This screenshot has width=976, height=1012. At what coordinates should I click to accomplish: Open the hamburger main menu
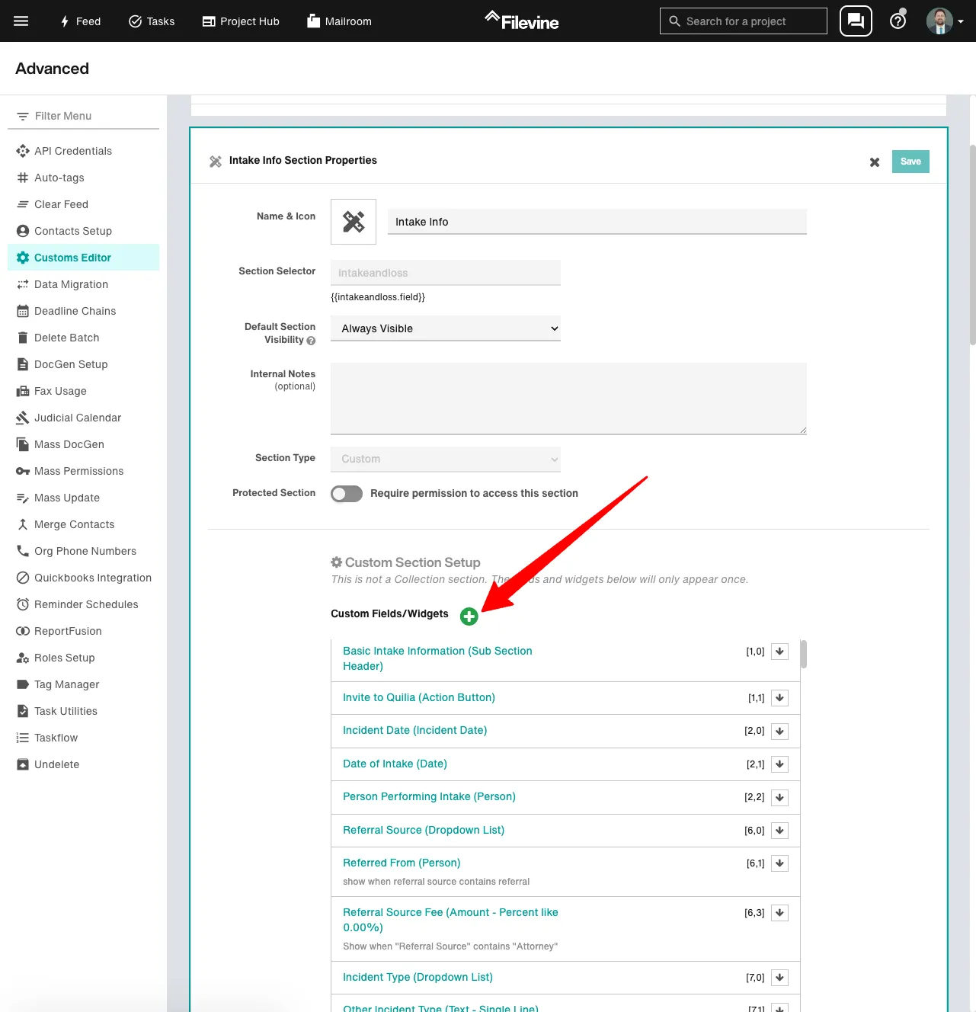coord(21,21)
